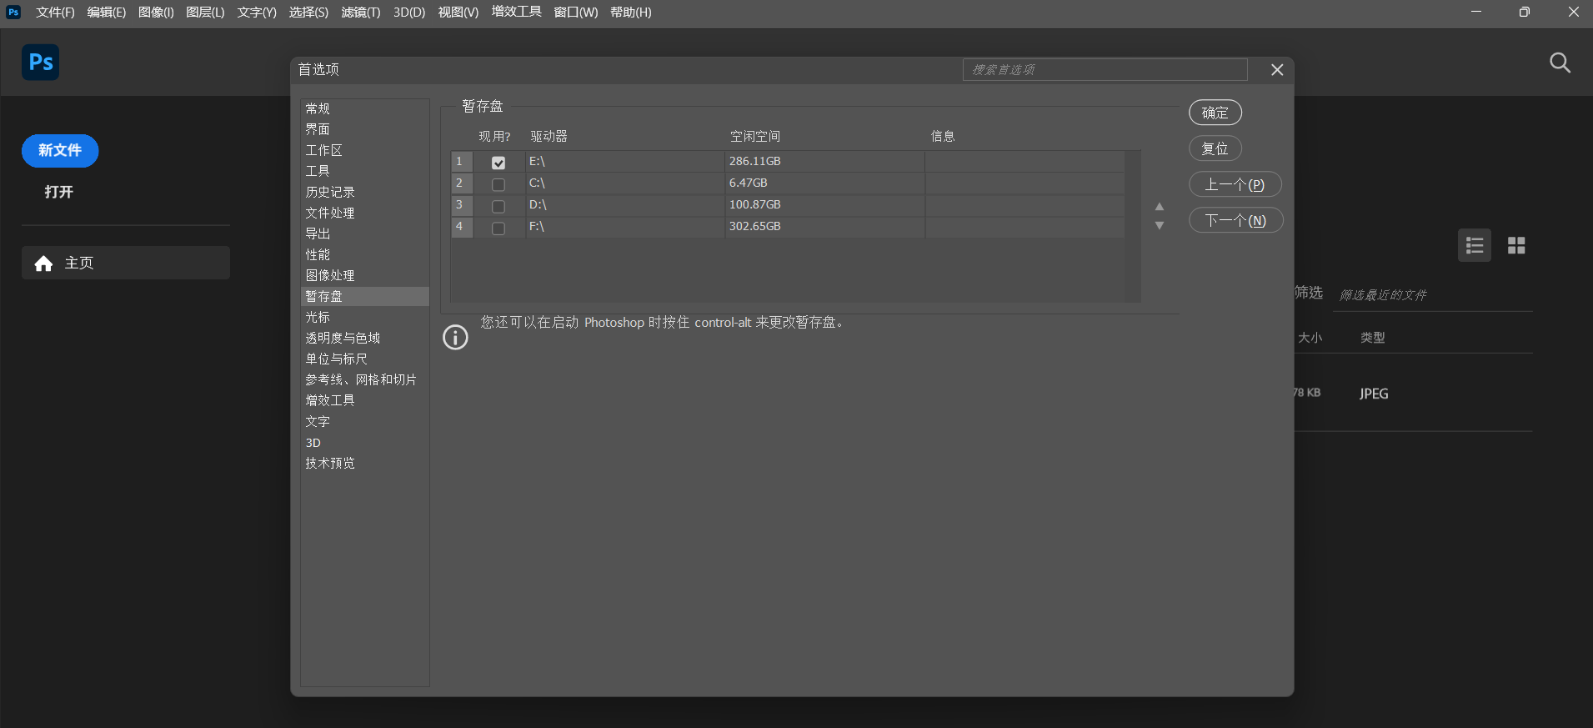The width and height of the screenshot is (1593, 728).
Task: Select 暂存盘 in preferences list
Action: pyautogui.click(x=364, y=296)
